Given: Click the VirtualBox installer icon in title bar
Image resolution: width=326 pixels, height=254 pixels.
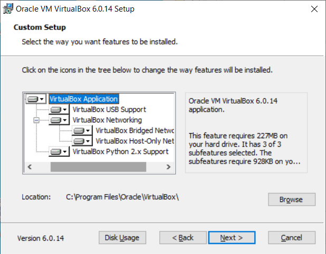Looking at the screenshot, I should coord(8,9).
